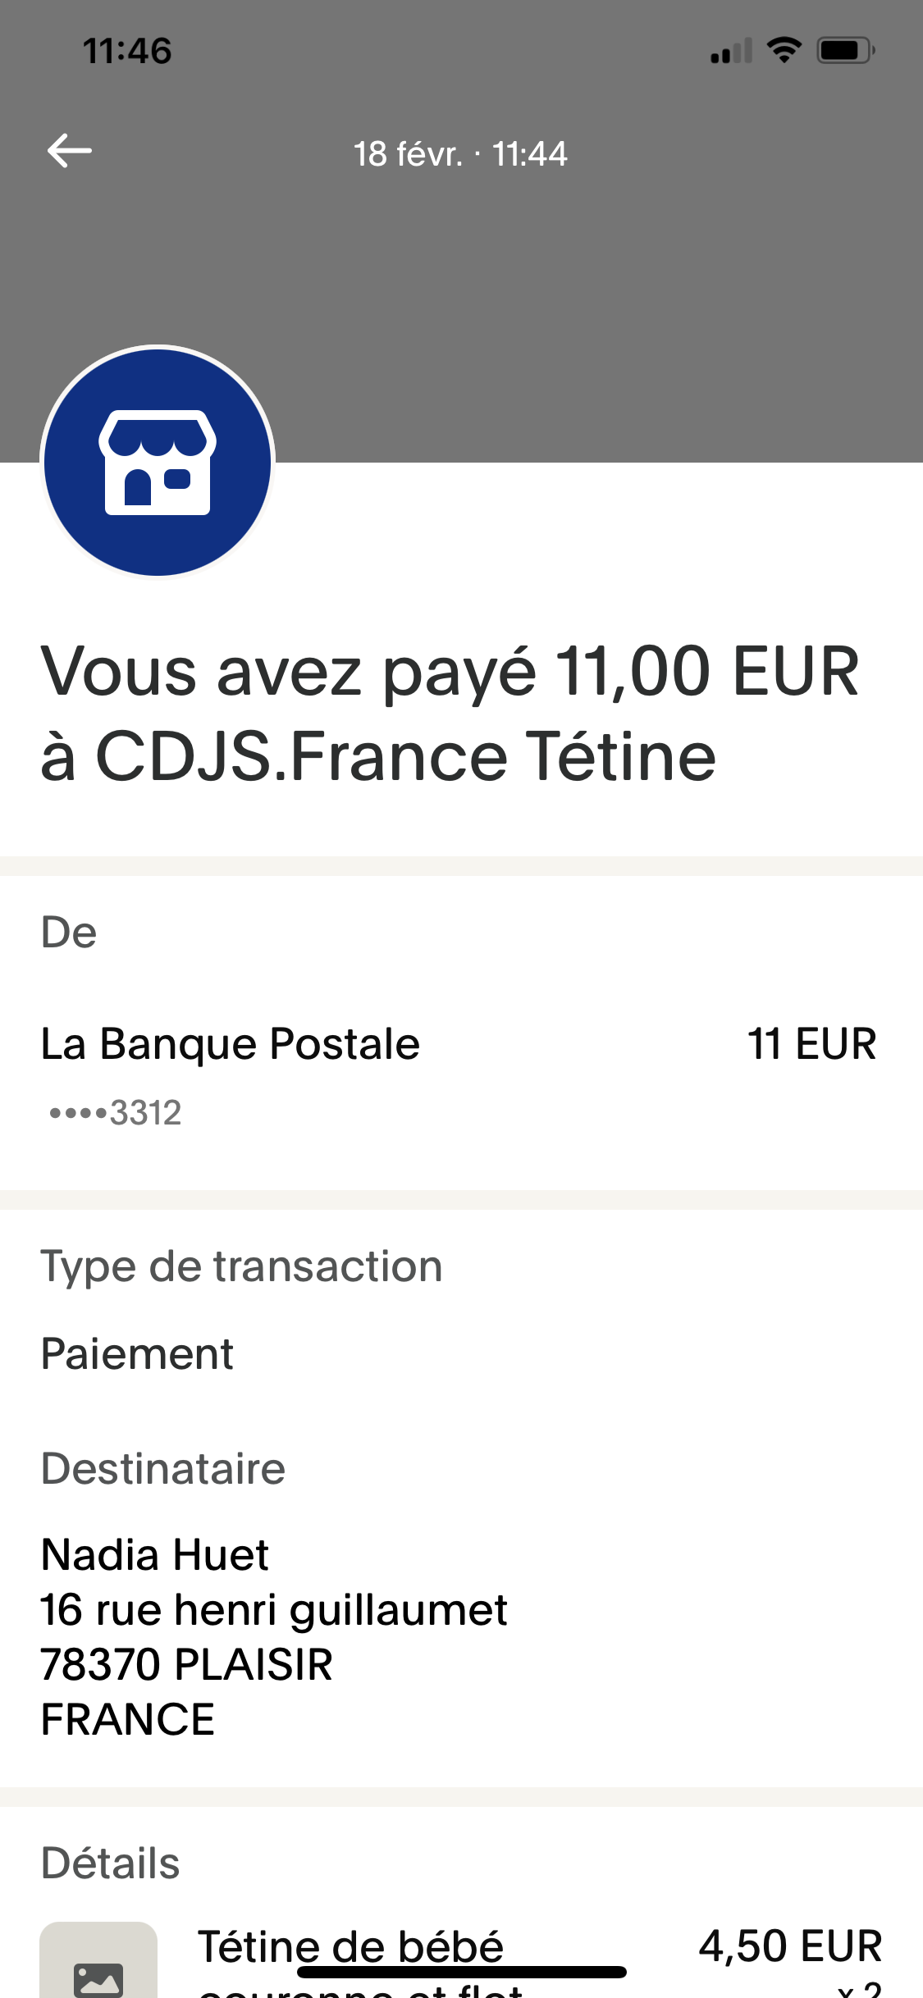
Task: Tap the cellular signal bars icon
Action: click(731, 52)
